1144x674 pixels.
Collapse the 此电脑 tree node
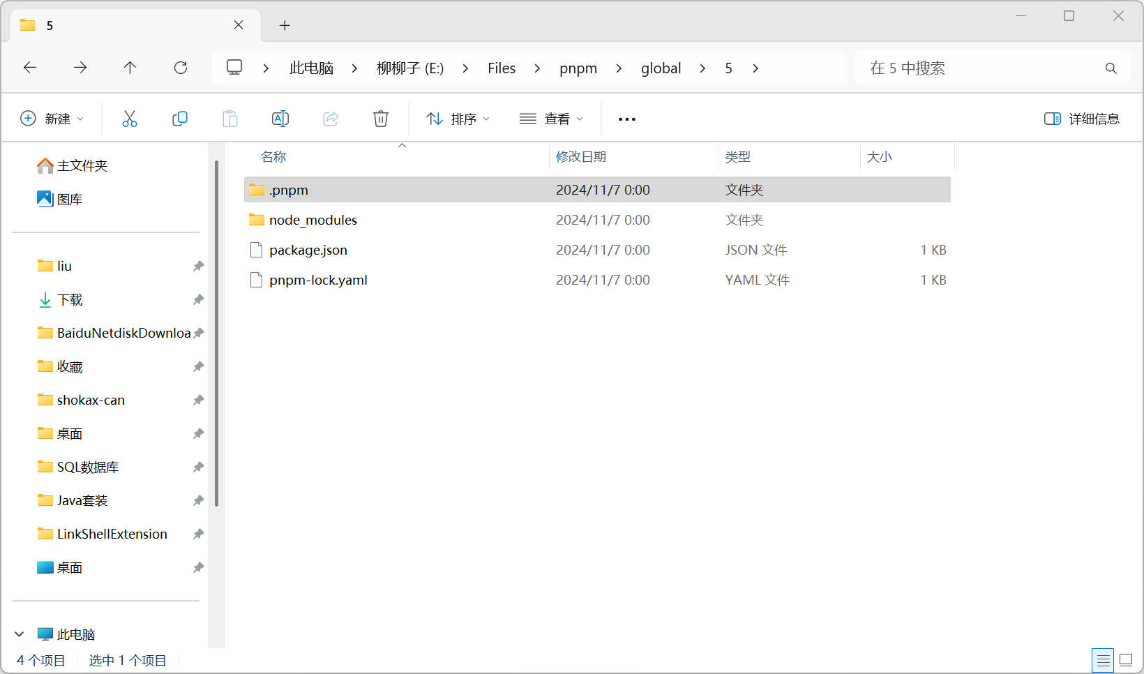pyautogui.click(x=20, y=634)
